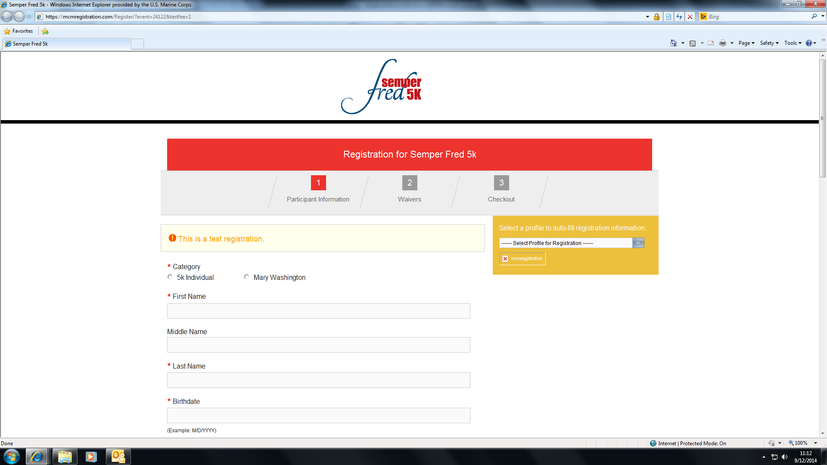
Task: Open the Page menu
Action: (x=746, y=43)
